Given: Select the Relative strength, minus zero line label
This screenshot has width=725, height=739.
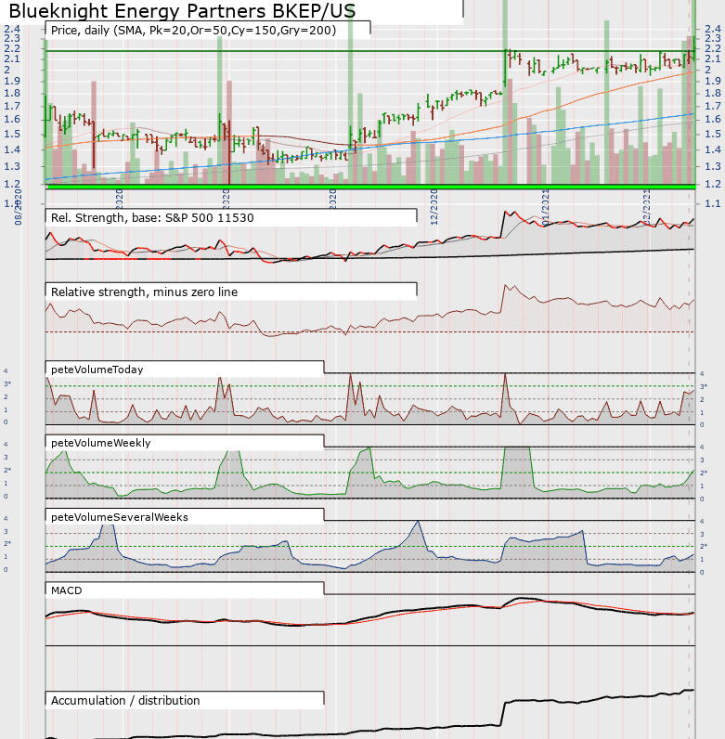Looking at the screenshot, I should pos(144,292).
